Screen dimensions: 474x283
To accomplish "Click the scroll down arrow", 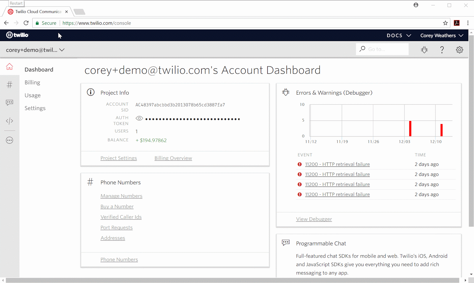I will point(471,274).
